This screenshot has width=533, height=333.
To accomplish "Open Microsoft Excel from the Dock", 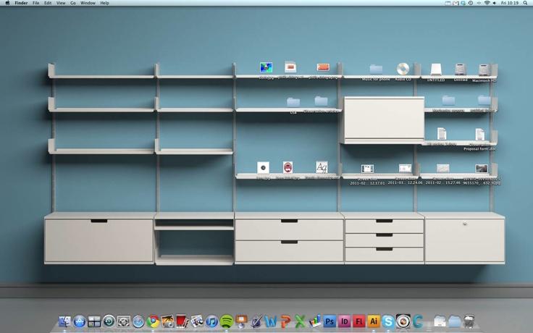I will click(300, 321).
